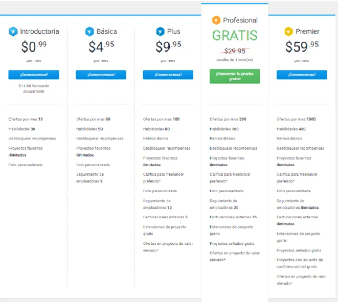Click the orange Profesional plan icon
Image resolution: width=338 pixels, height=303 pixels.
(x=216, y=20)
